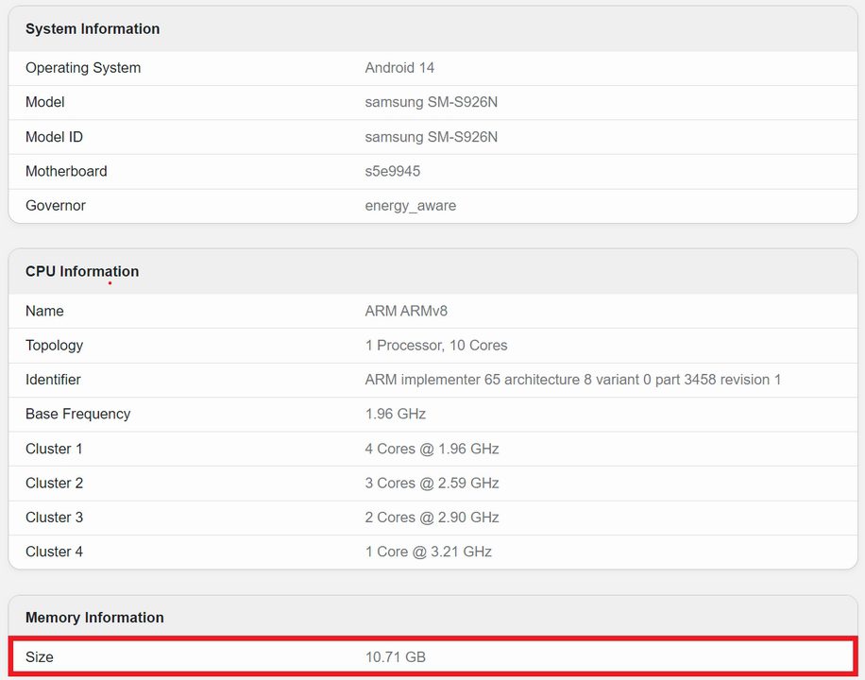Click the ARM implementer identifier value

click(x=572, y=380)
